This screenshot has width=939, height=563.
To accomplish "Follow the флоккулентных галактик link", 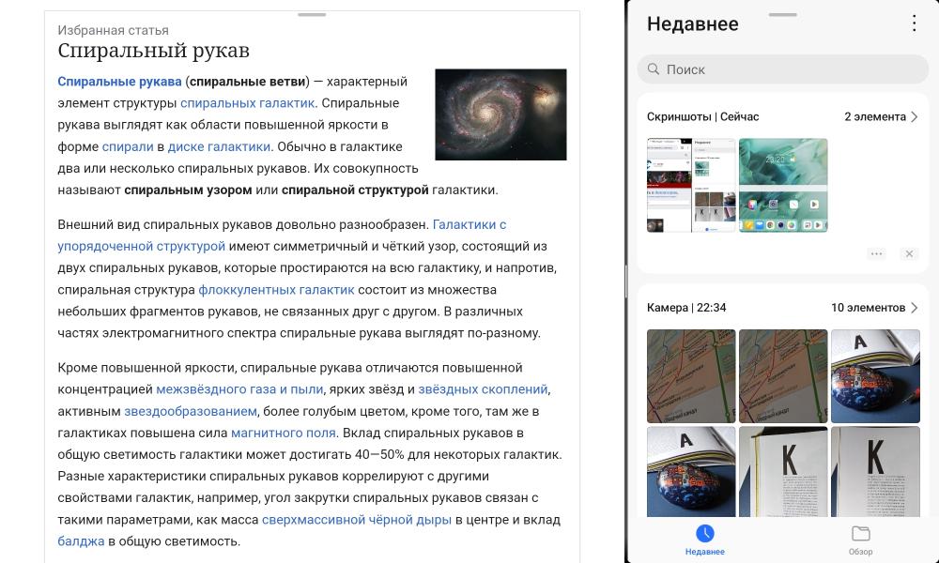I will coord(276,290).
